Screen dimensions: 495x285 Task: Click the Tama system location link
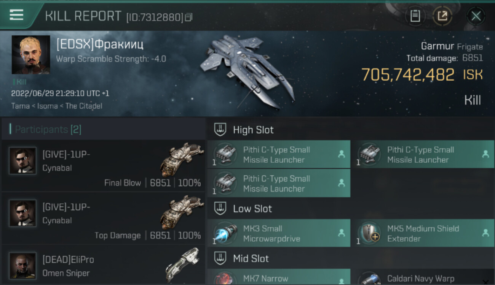pos(21,106)
